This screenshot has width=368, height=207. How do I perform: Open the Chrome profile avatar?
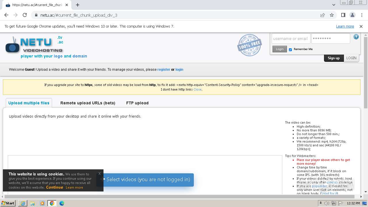point(352,15)
